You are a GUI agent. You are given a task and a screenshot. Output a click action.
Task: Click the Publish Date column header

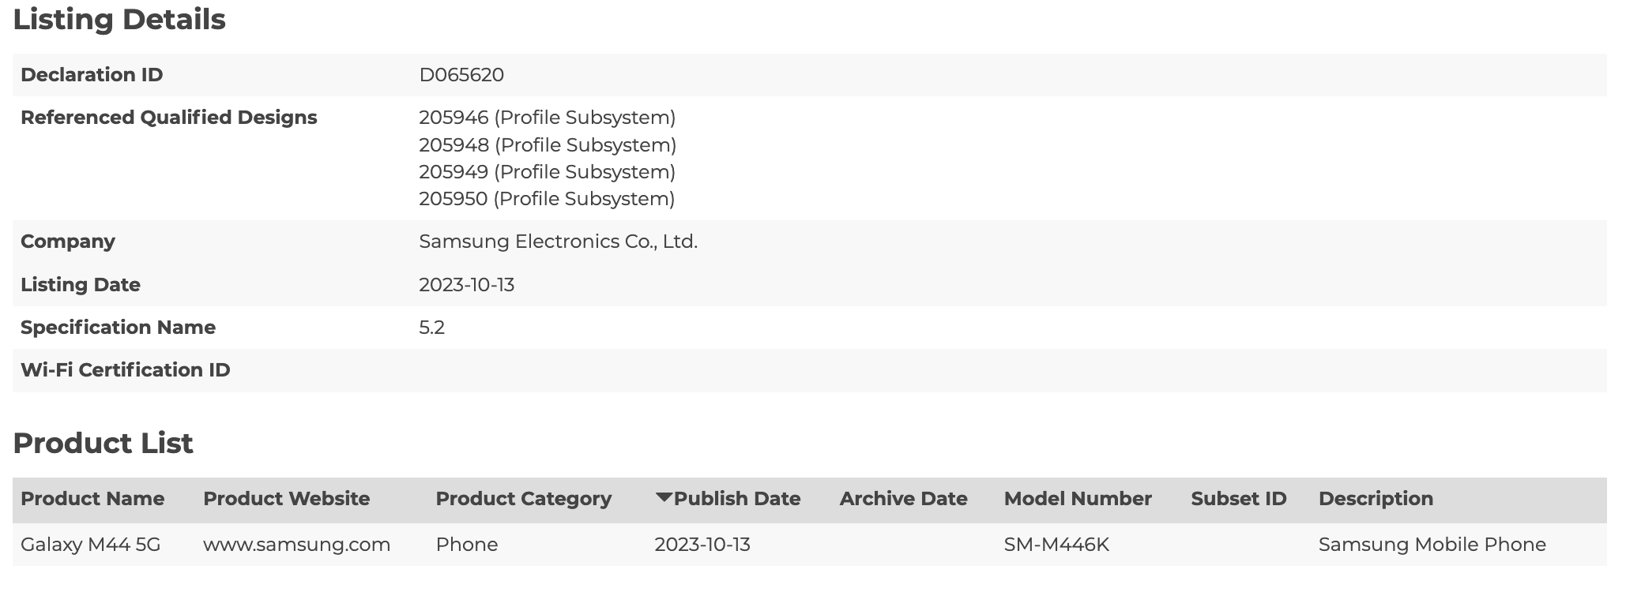pyautogui.click(x=736, y=499)
